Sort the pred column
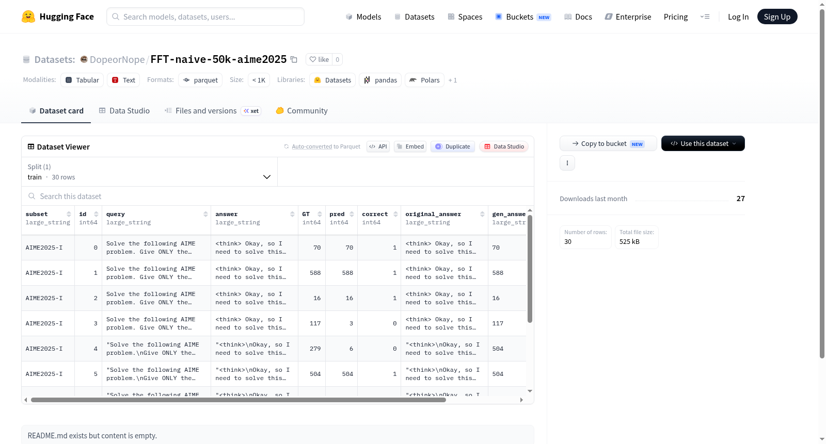The image size is (826, 444). pyautogui.click(x=352, y=214)
